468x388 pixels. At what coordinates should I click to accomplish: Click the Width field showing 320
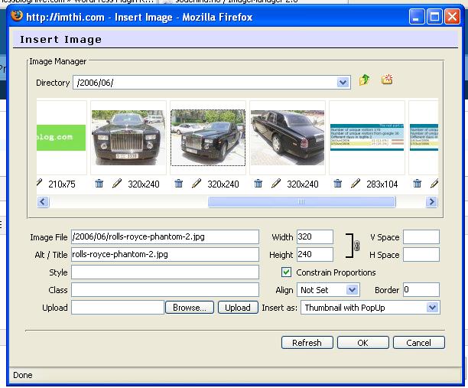click(x=315, y=237)
